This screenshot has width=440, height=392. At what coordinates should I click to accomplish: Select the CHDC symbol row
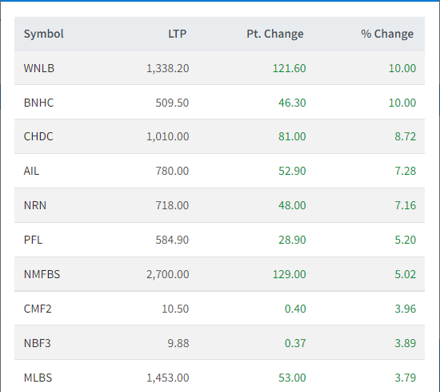[219, 136]
